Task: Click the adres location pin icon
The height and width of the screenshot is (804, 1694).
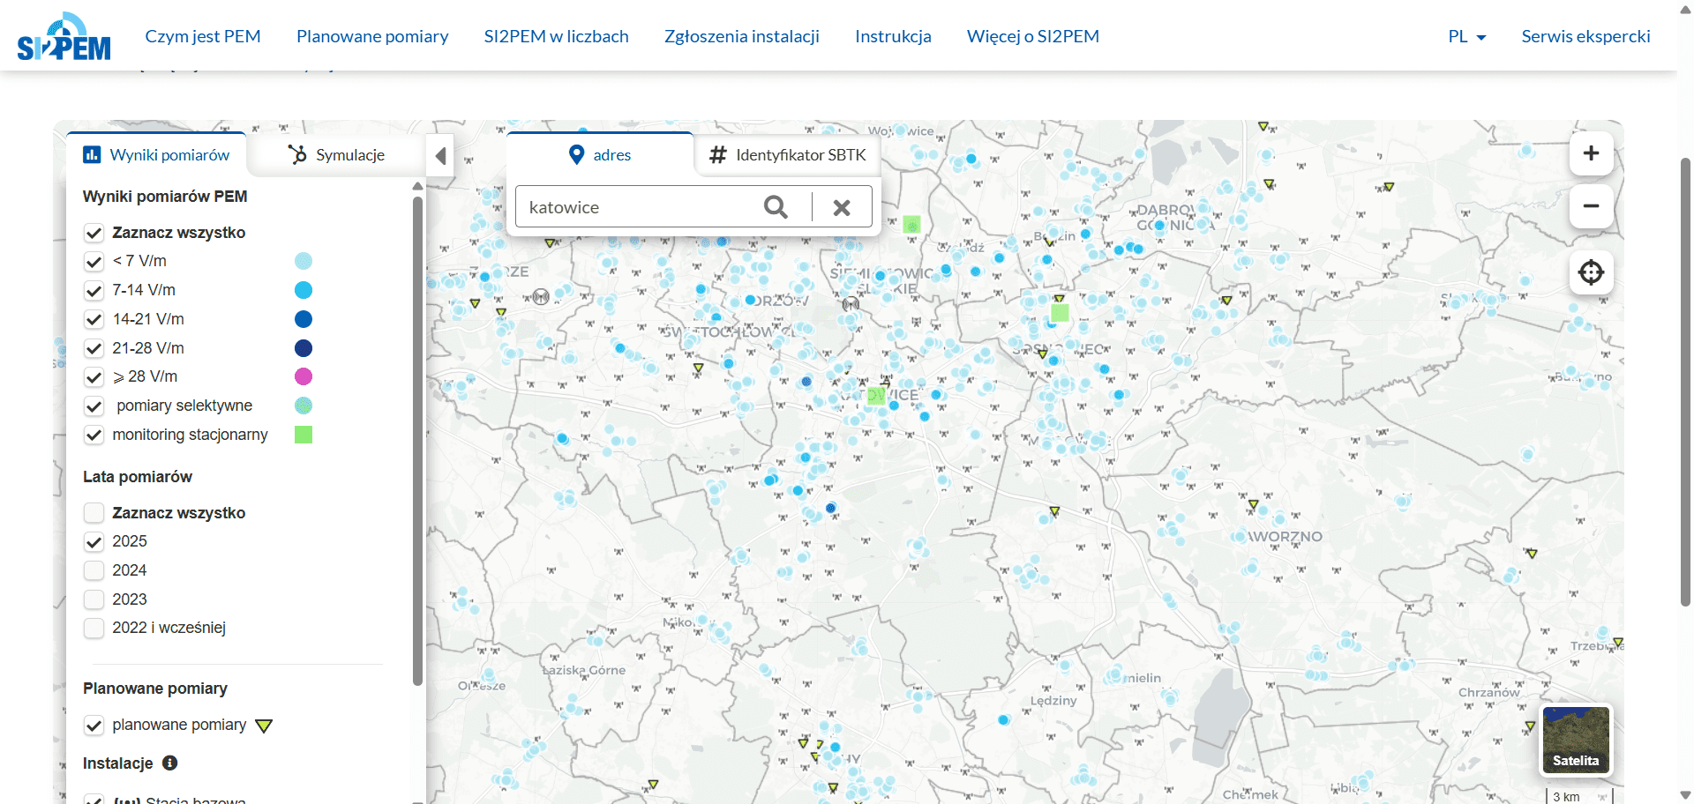Action: click(x=576, y=154)
